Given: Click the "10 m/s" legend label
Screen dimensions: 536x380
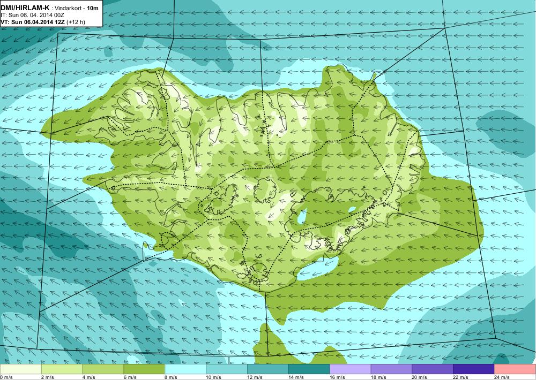Looking at the screenshot, I should point(214,377).
